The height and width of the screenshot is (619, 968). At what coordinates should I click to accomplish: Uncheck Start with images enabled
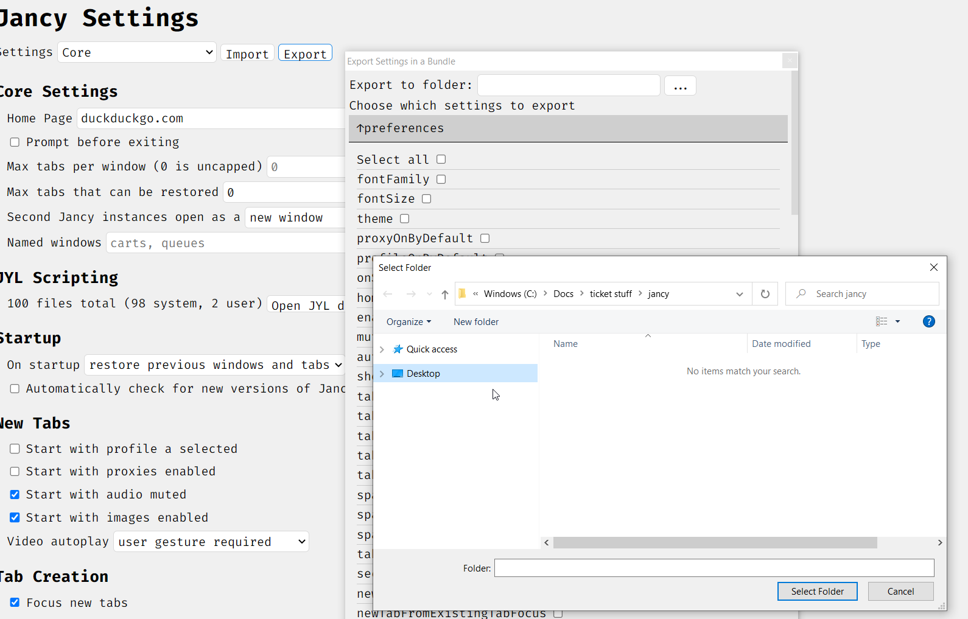[x=15, y=517]
